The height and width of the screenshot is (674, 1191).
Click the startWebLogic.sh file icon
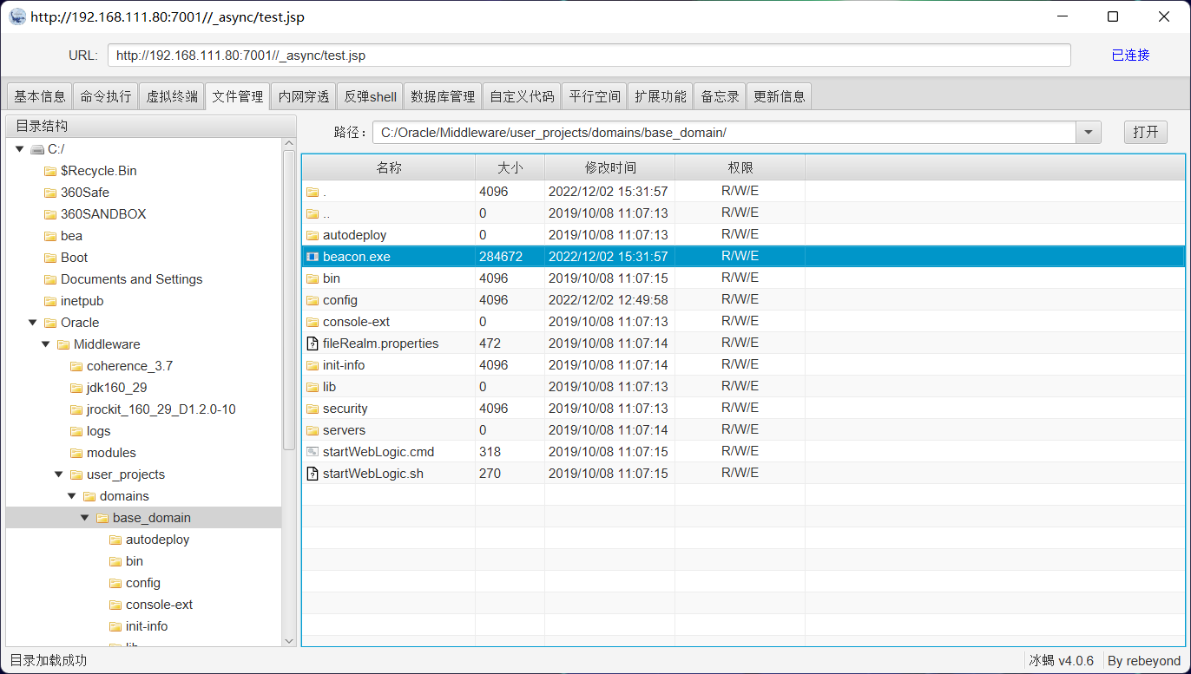(x=313, y=474)
